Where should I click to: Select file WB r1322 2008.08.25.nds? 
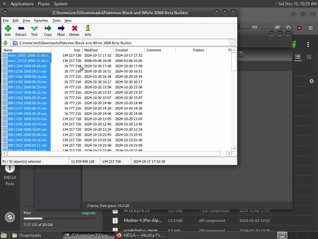[x=27, y=97]
